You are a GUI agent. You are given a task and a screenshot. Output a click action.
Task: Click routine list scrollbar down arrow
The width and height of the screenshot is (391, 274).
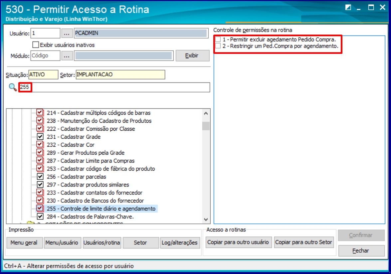[206, 219]
